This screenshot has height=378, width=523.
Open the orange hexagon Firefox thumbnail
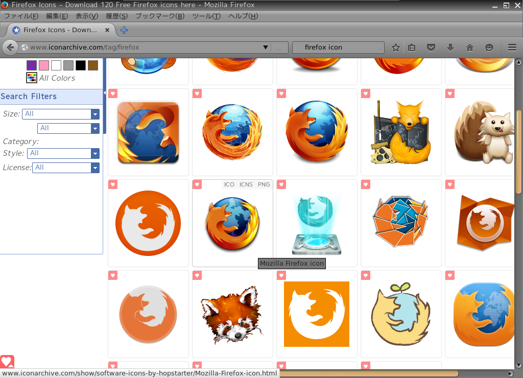485,223
